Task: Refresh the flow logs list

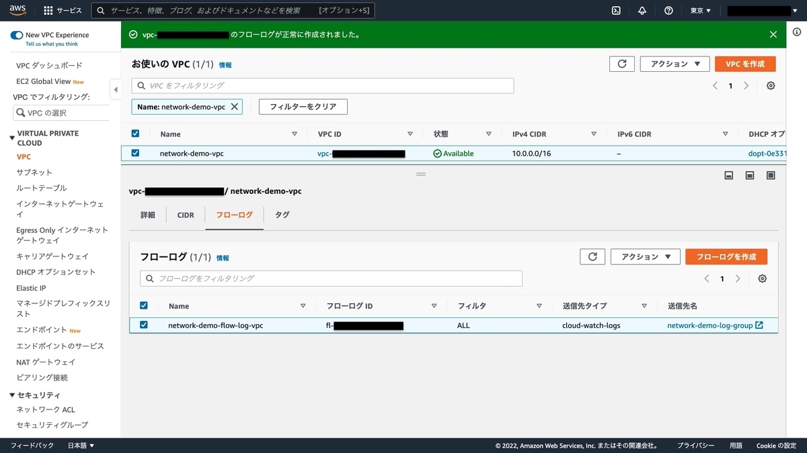Action: [592, 256]
